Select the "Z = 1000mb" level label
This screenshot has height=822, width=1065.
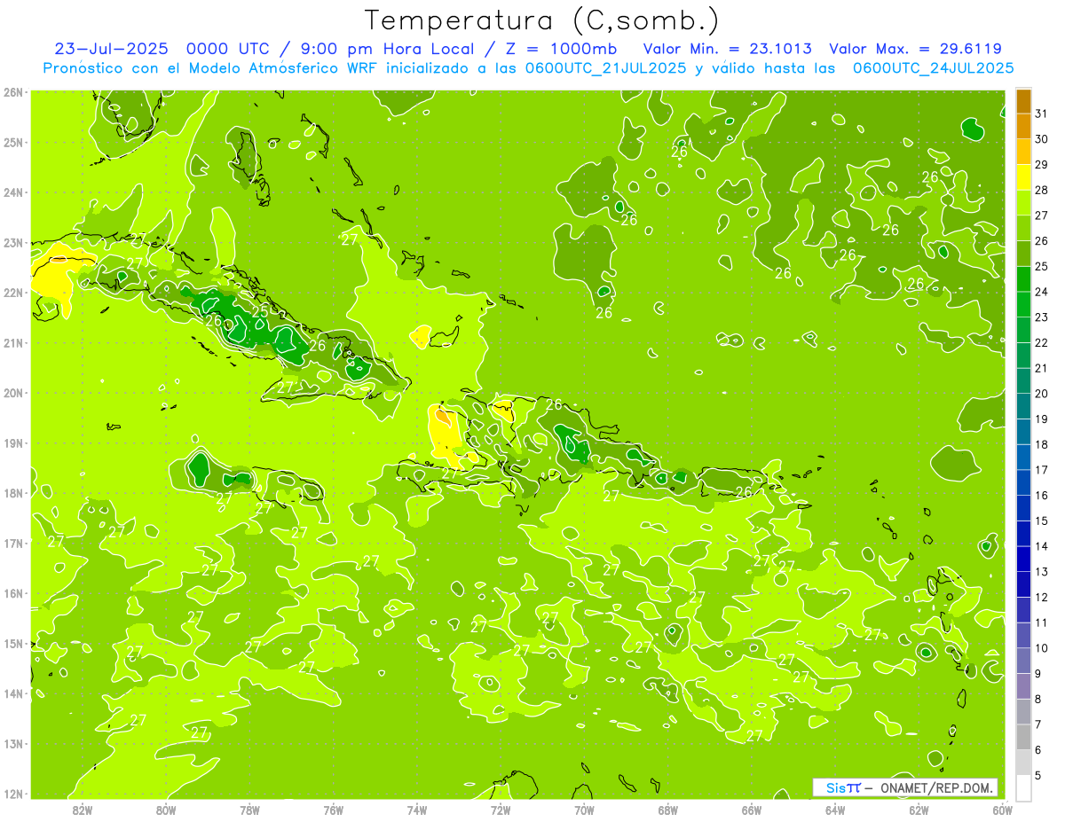pos(561,49)
